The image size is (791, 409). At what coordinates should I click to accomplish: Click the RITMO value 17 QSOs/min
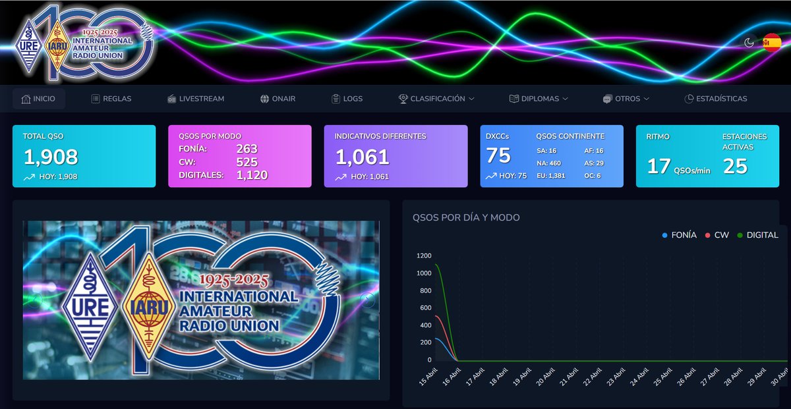click(678, 166)
